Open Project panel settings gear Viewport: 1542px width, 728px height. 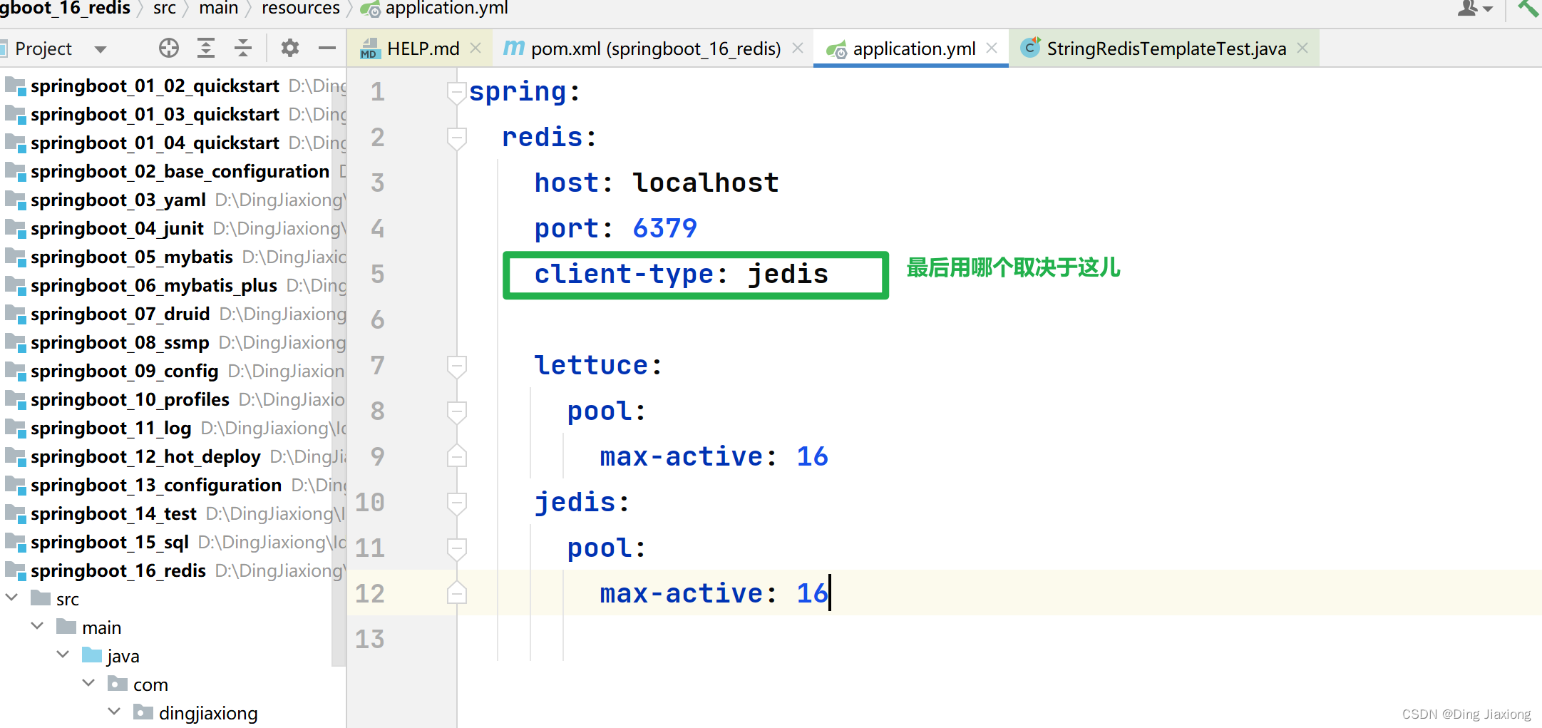tap(289, 48)
